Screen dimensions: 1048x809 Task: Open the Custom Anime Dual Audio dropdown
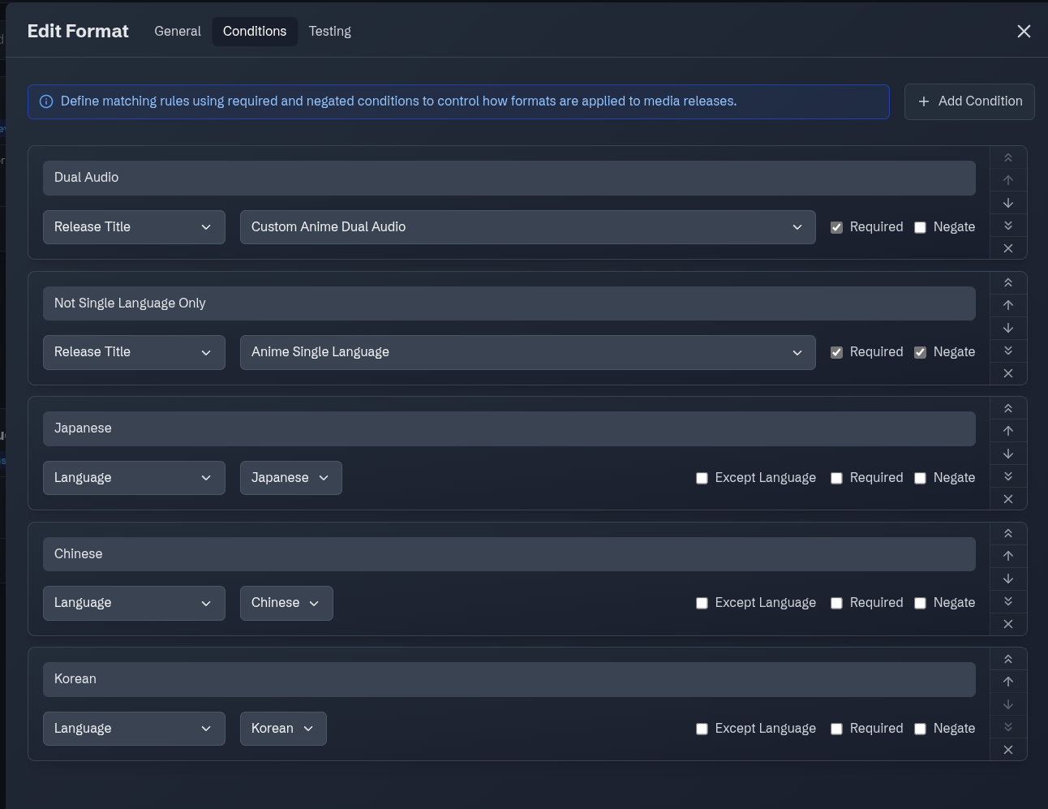(527, 227)
